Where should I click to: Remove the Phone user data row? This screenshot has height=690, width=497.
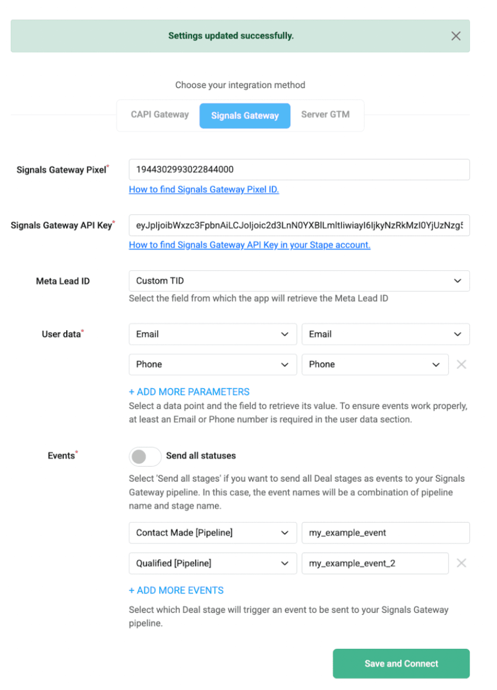pyautogui.click(x=461, y=364)
